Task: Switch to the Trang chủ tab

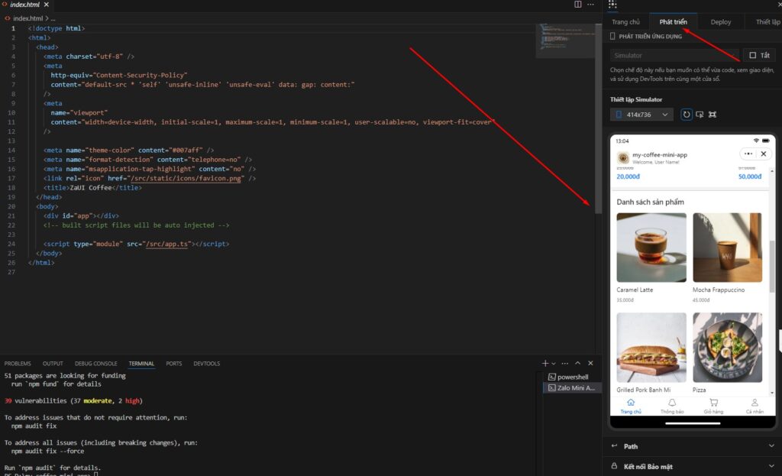Action: (x=625, y=22)
